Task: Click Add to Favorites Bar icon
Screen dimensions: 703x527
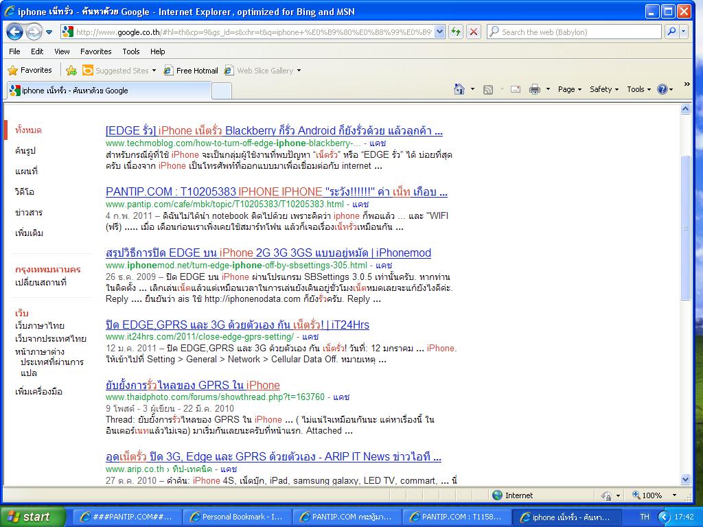Action: click(71, 71)
